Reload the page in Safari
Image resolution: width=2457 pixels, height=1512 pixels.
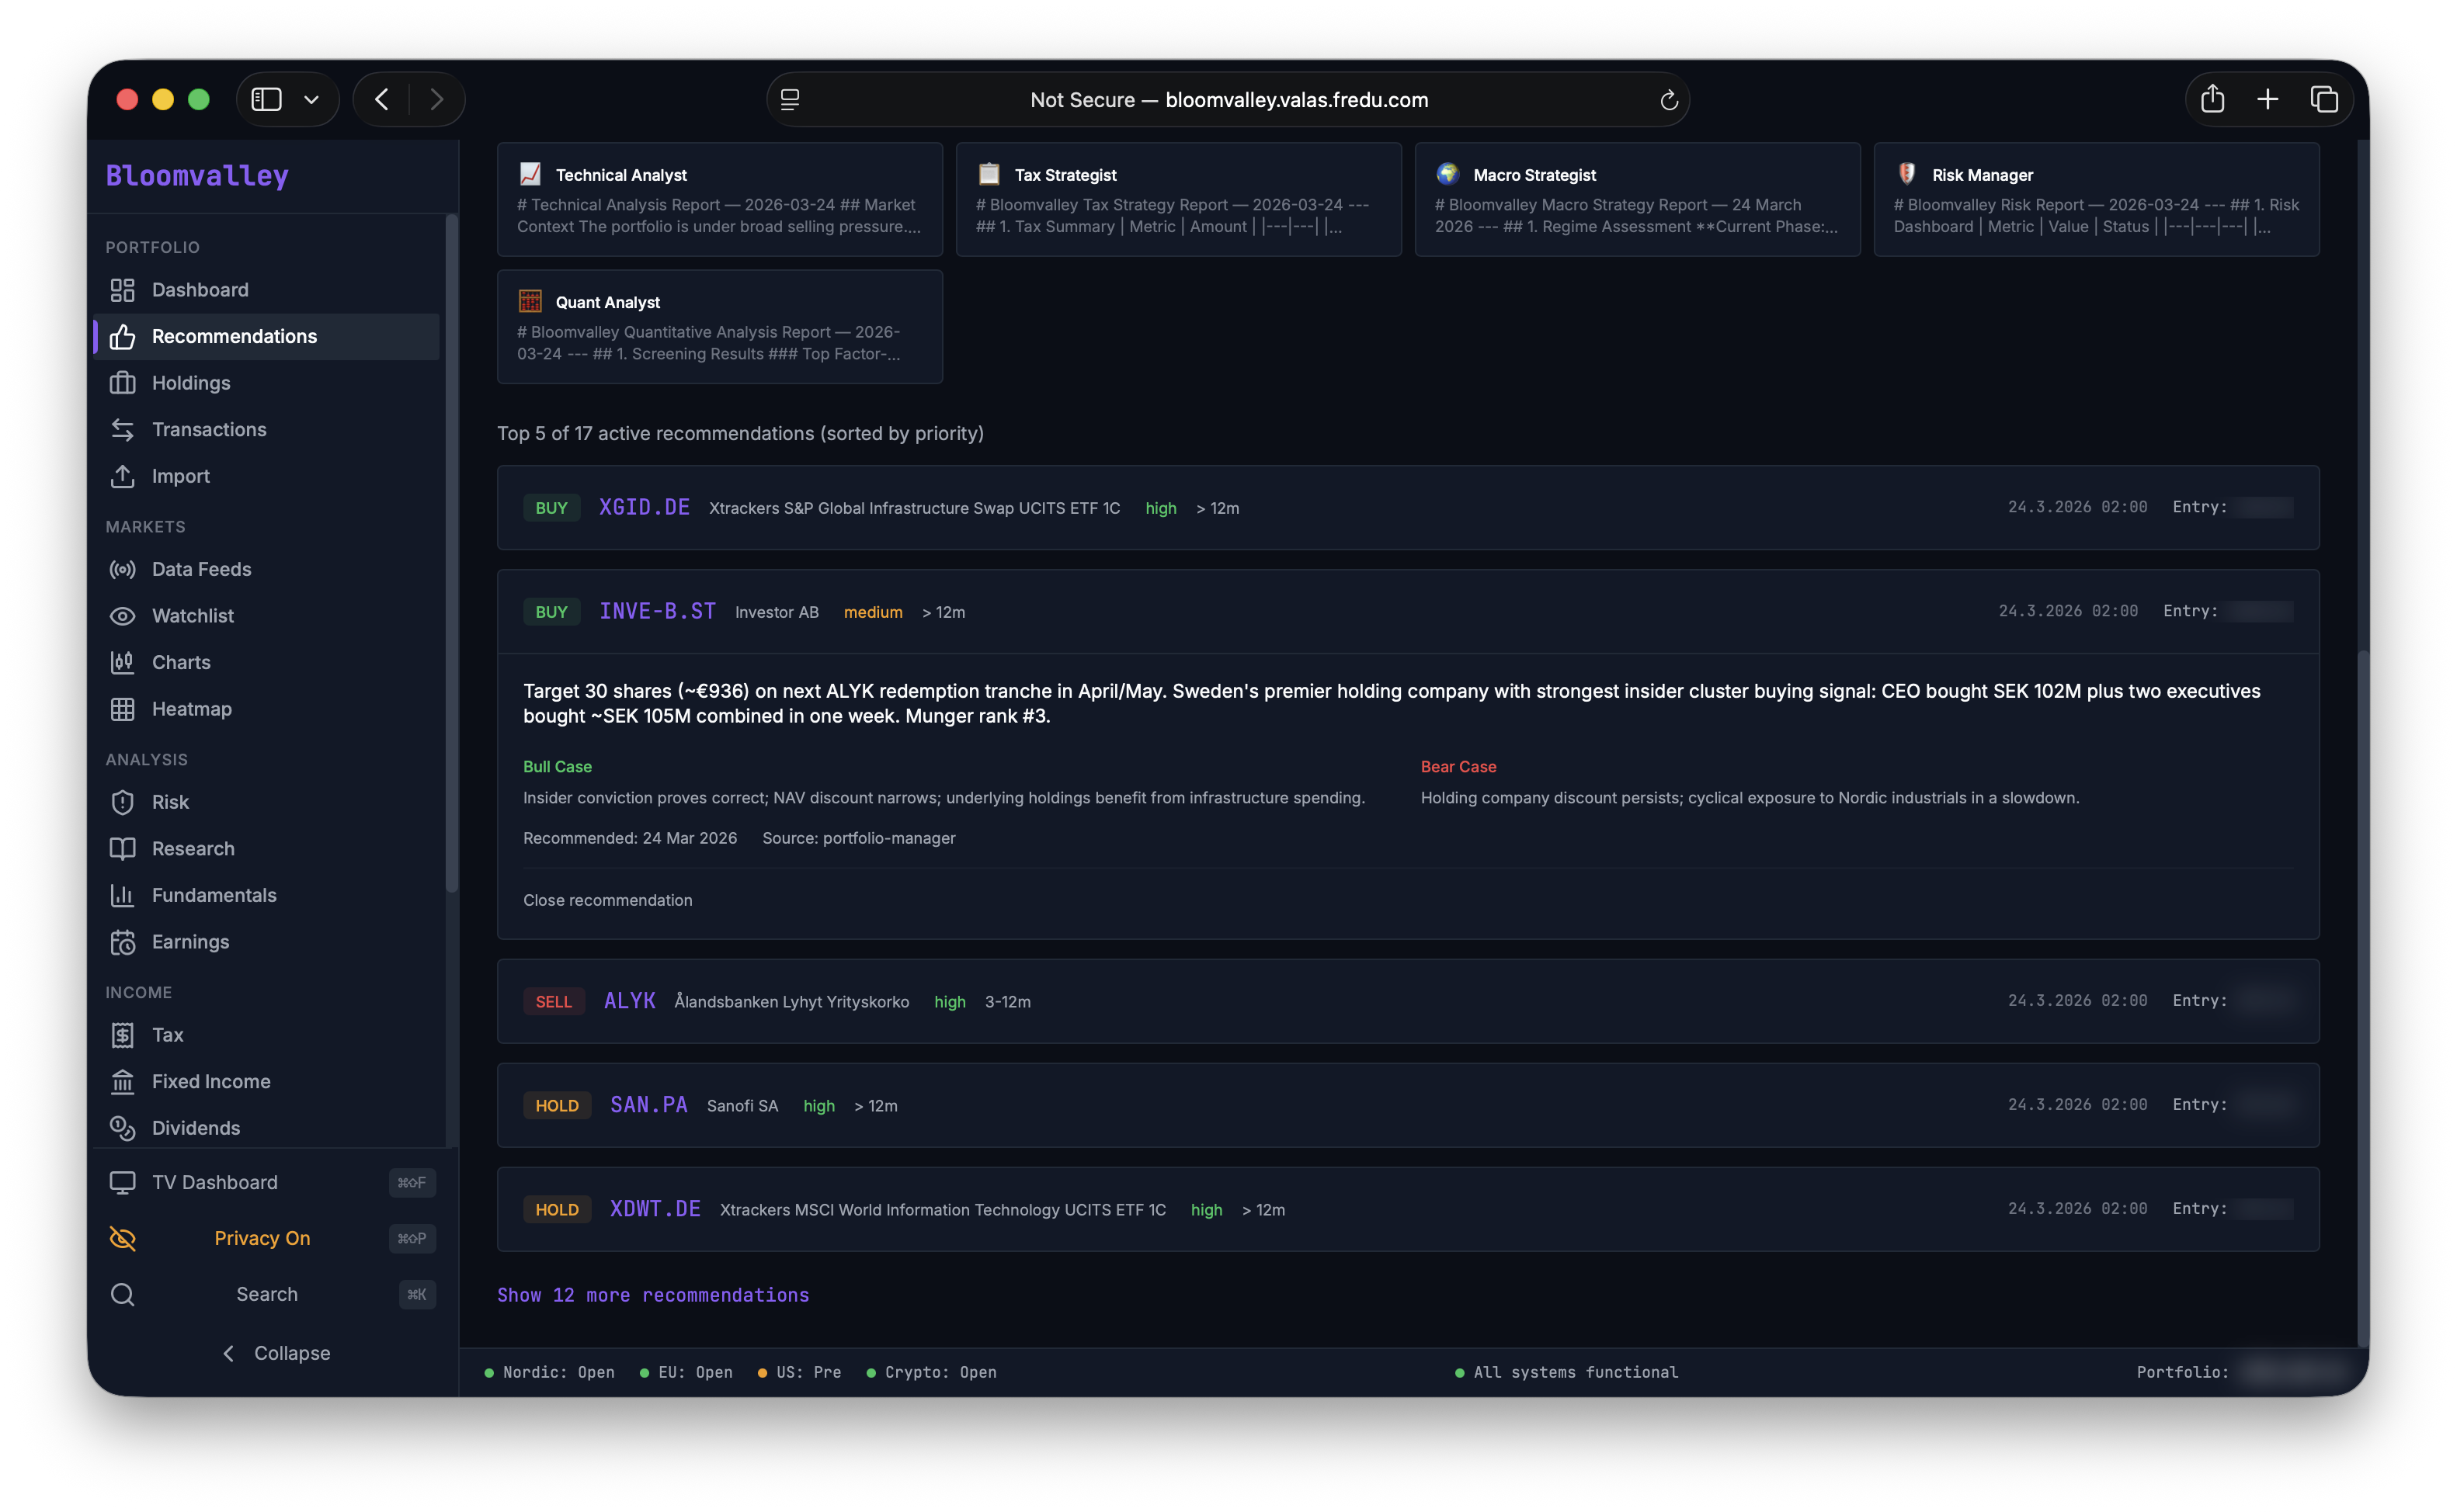(x=1669, y=100)
